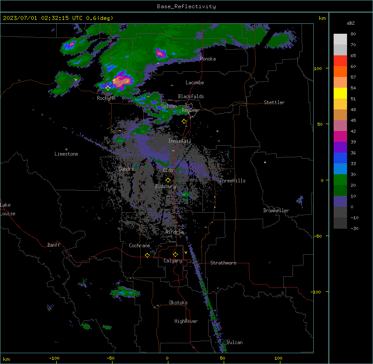This screenshot has height=364, width=373.
Task: Click the small green echo south of Cochrane
Action: 125,292
